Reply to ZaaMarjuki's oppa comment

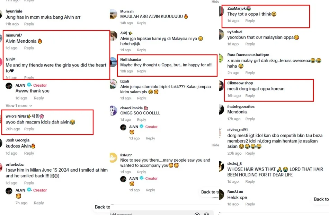(x=250, y=21)
